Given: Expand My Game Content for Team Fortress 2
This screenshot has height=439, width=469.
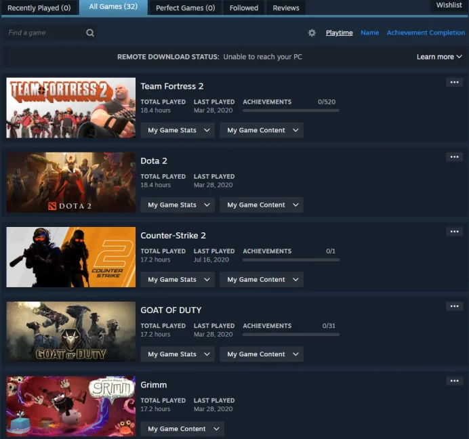Looking at the screenshot, I should coord(262,130).
